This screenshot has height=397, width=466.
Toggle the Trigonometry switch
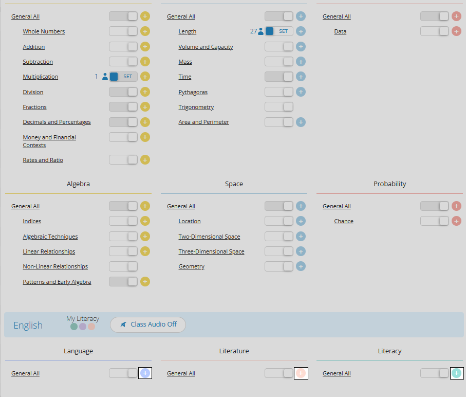click(279, 107)
